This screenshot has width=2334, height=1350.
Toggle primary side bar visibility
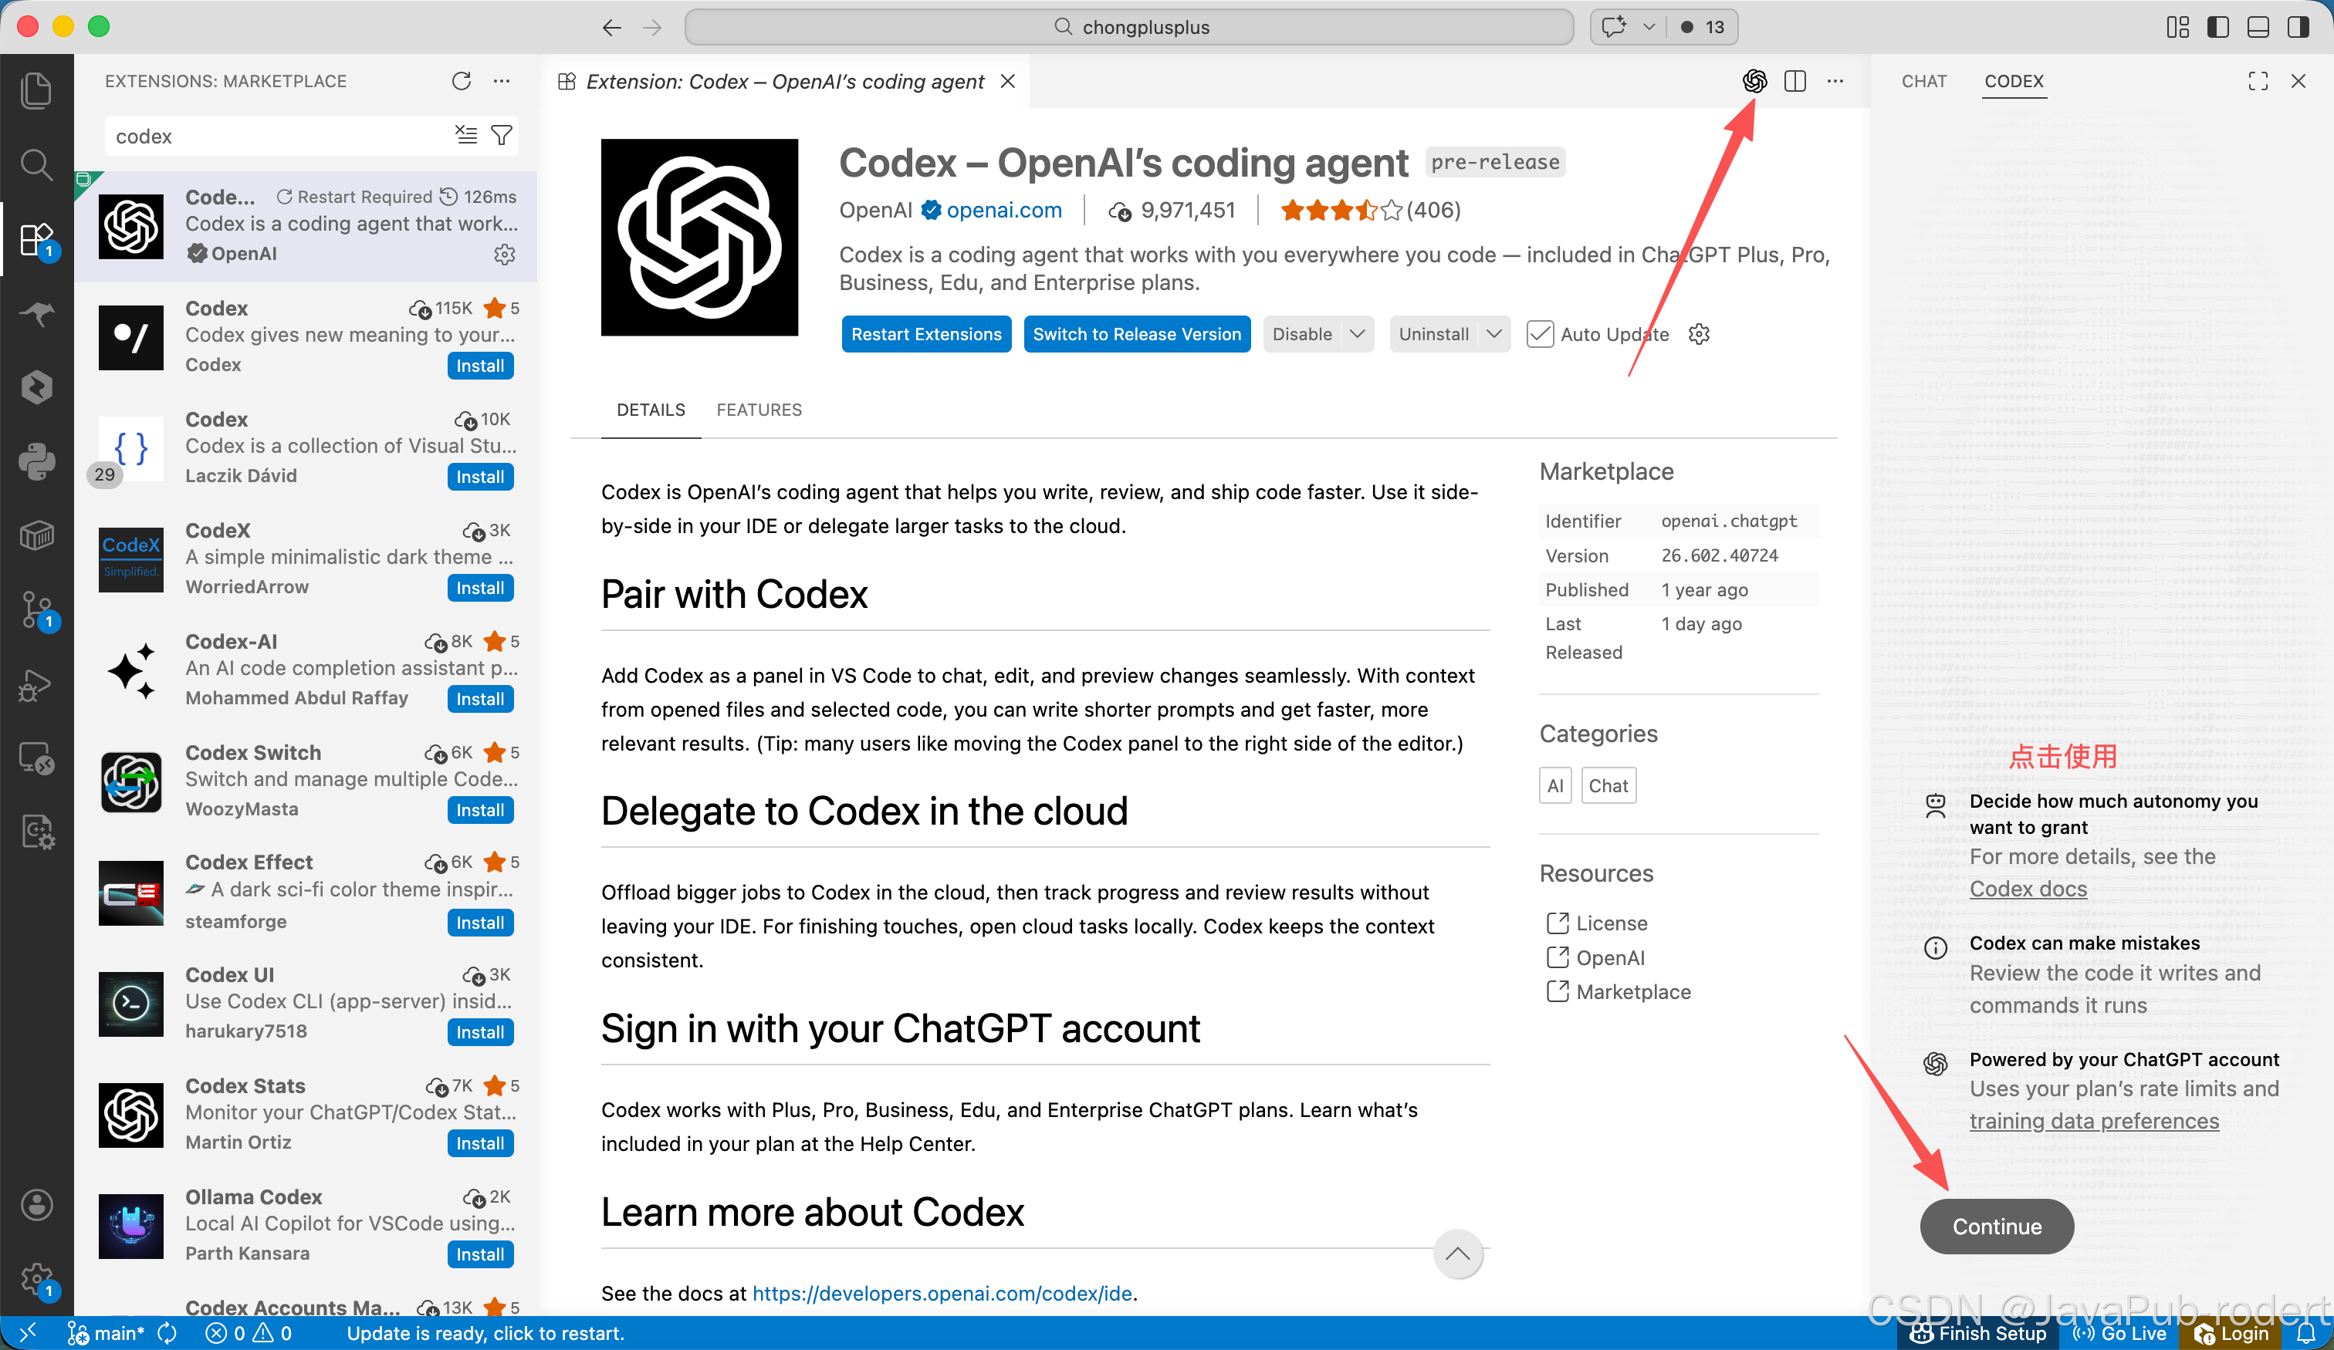click(x=2218, y=27)
